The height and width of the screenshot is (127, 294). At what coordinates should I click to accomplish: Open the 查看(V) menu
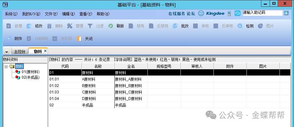(85, 14)
